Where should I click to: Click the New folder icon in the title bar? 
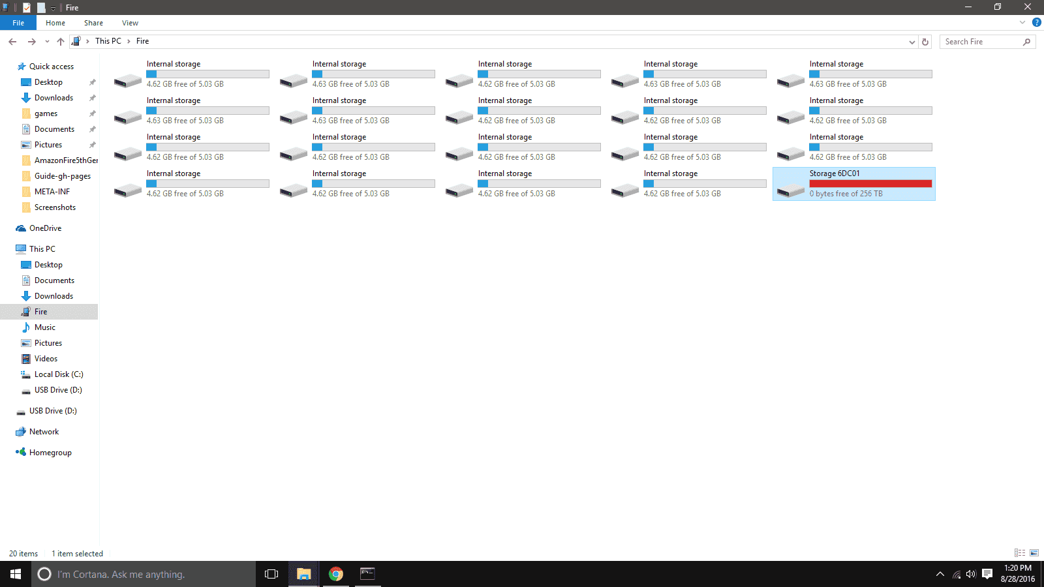tap(41, 7)
